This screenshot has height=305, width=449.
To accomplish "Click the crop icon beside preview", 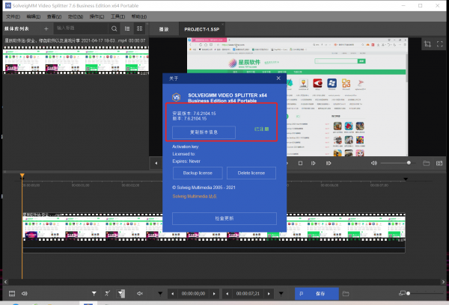I will tap(427, 44).
